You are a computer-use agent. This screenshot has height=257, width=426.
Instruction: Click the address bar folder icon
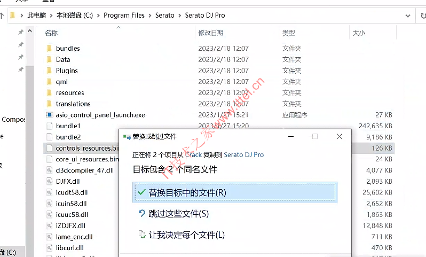coord(12,15)
